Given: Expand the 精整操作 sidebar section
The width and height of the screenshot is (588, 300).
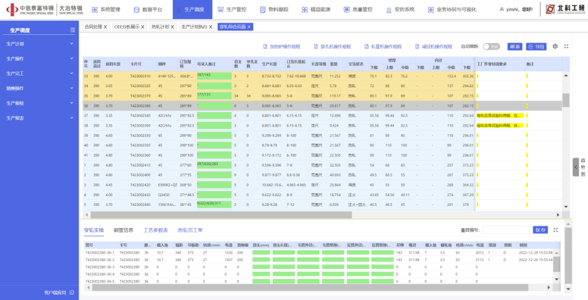Looking at the screenshot, I should (39, 88).
